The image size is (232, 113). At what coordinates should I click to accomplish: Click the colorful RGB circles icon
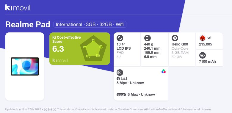[164, 71]
